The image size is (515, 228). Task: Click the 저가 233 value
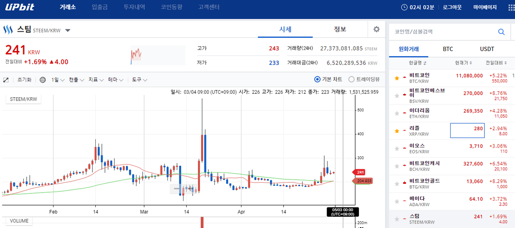tap(274, 63)
